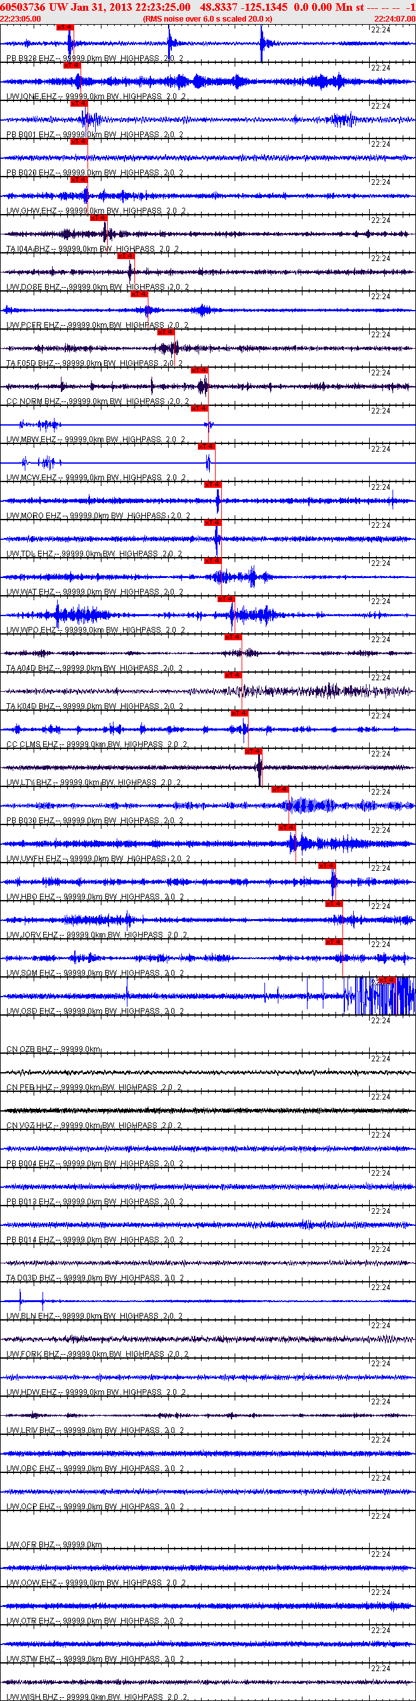The image size is (416, 1701).
Task: Click the 'TA A04D BHZ' station label
Action: (31, 668)
